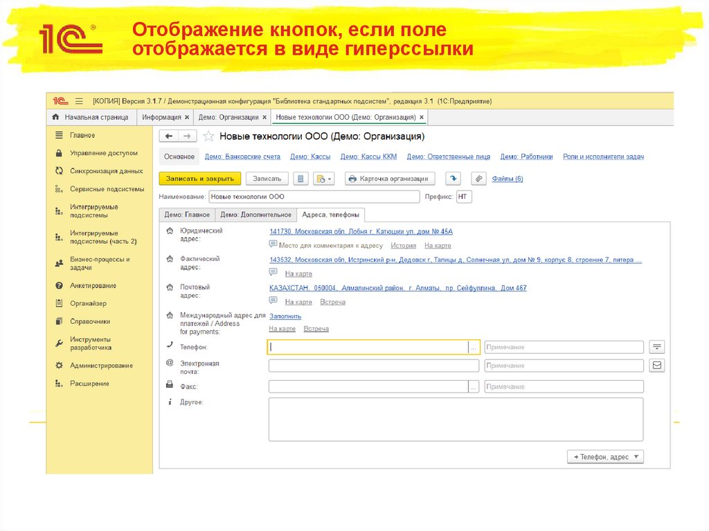Expand the '+ Телефон, адрес' dropdown
Viewport: 709px width, 531px height.
pyautogui.click(x=605, y=457)
